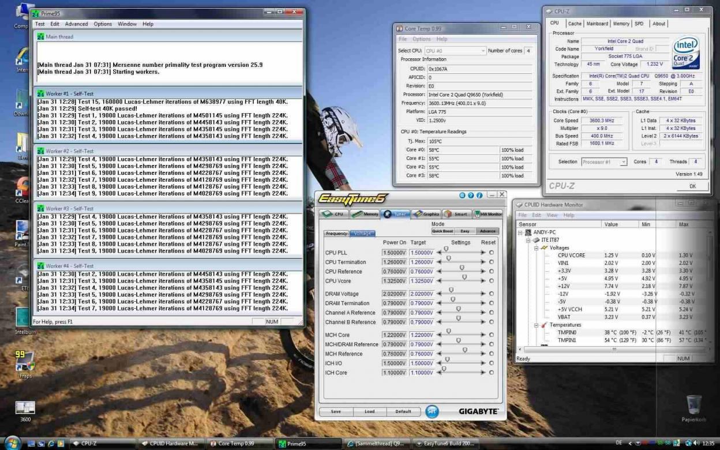Click the CPU PLL voltage slider handle

pyautogui.click(x=446, y=249)
